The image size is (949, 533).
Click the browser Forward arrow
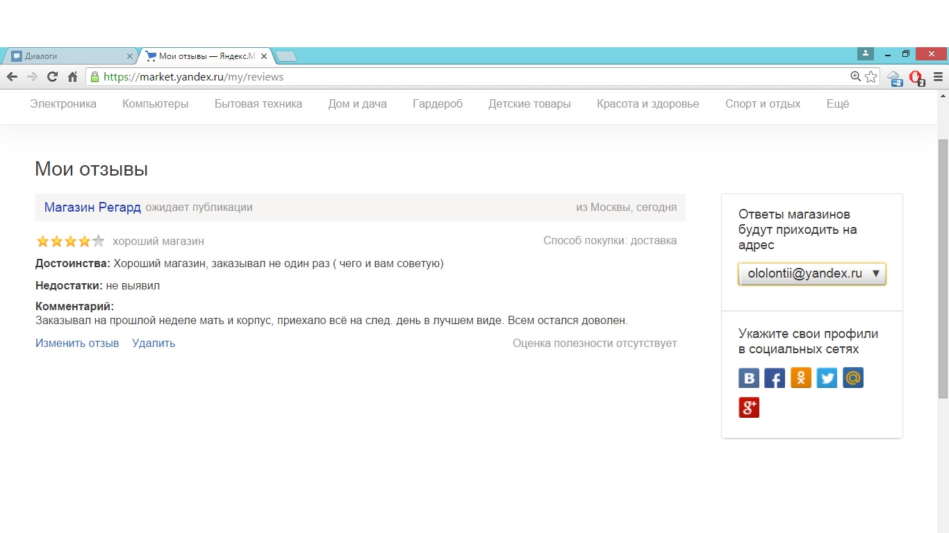click(x=32, y=77)
